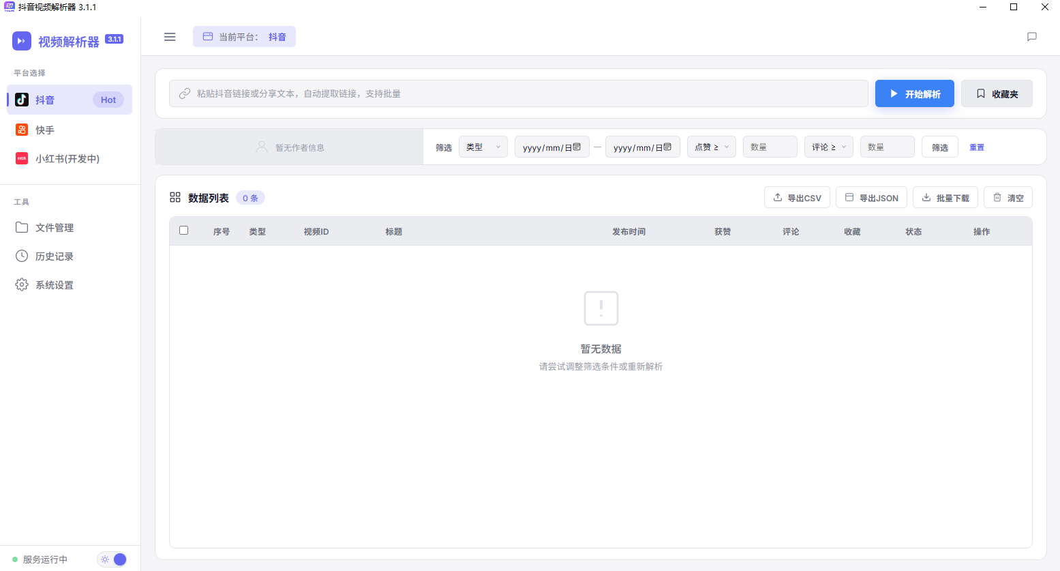Click the 文件管理 folder icon
This screenshot has height=571, width=1060.
coord(22,227)
